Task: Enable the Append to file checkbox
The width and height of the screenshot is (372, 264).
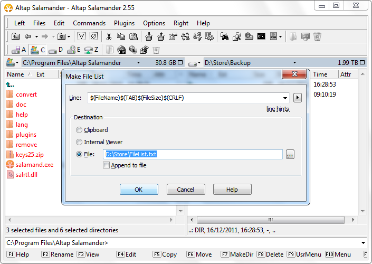Action: (x=107, y=165)
